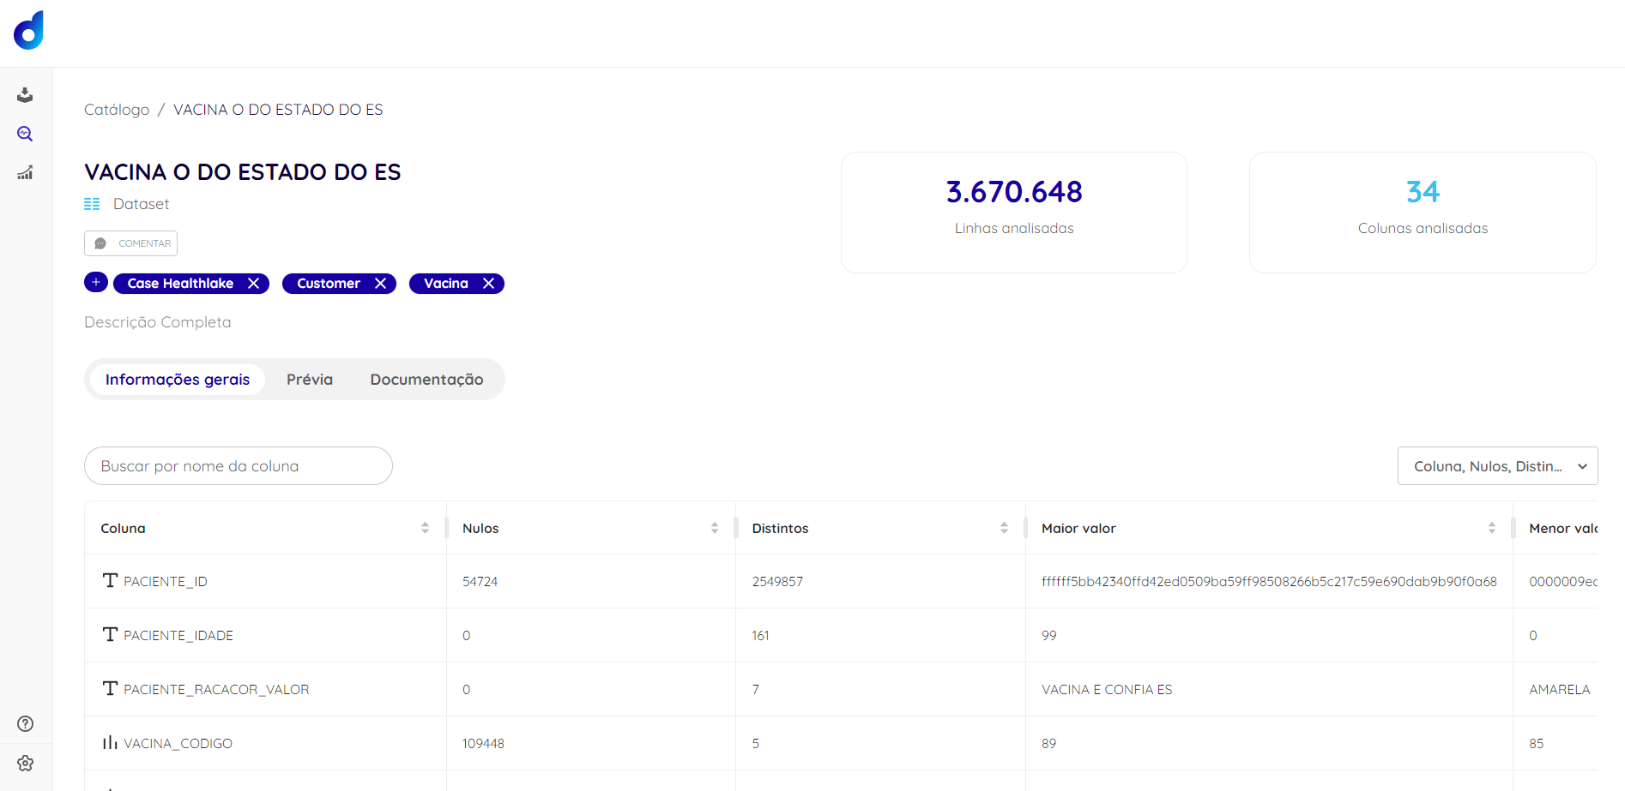Click the Colunas analisadas card
This screenshot has width=1625, height=791.
point(1423,213)
